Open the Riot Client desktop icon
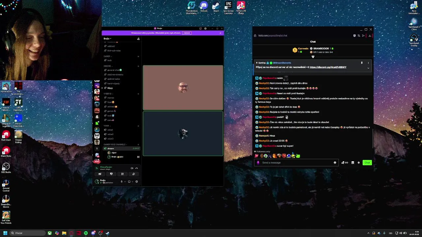The width and height of the screenshot is (422, 237). pos(6,136)
